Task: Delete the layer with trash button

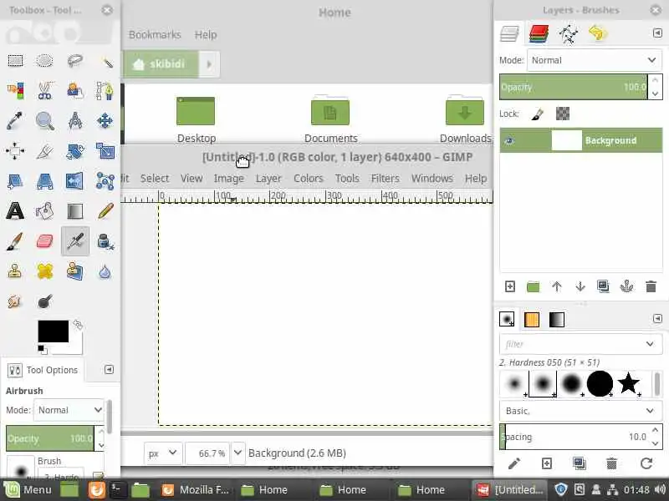Action: pos(651,286)
